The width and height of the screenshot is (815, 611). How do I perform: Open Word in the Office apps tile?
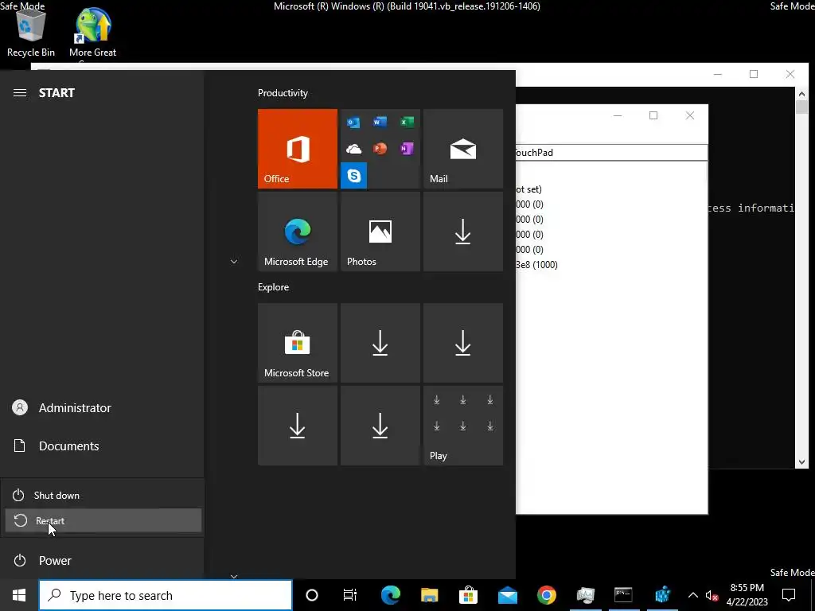pos(380,122)
